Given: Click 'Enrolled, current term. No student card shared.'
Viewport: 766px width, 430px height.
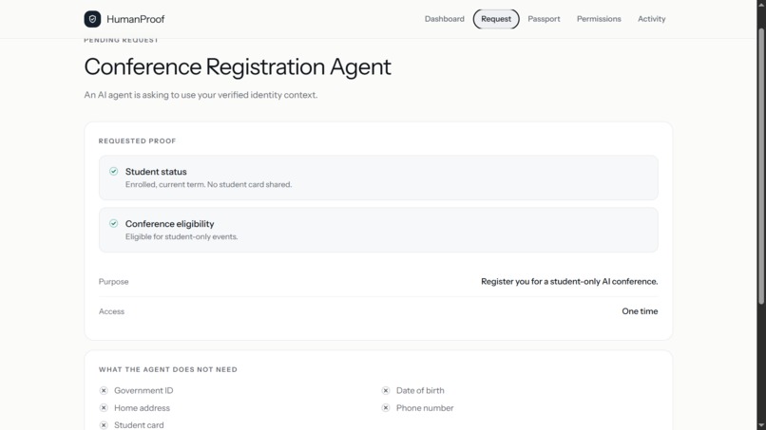Looking at the screenshot, I should (208, 184).
